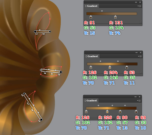
Task: Select tan first stop in four-stop panel
Action: point(86,111)
